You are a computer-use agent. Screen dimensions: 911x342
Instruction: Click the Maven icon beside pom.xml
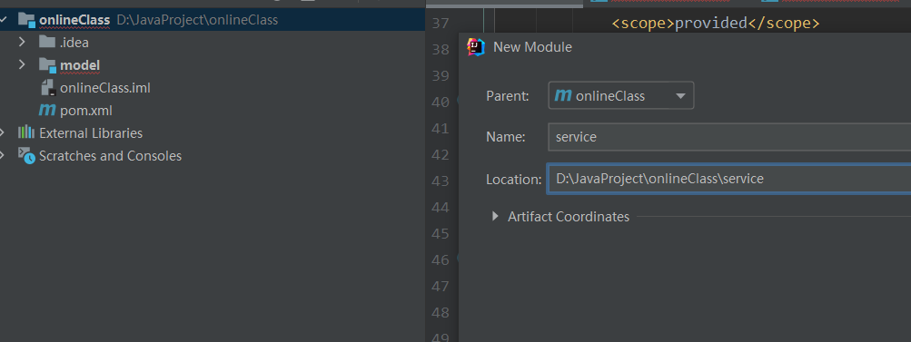coord(47,110)
